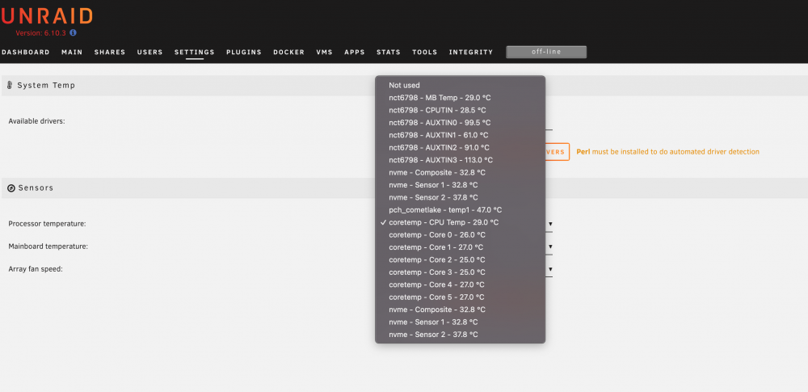Viewport: 808px width, 392px height.
Task: Click the Available drivers label
Action: tap(36, 121)
